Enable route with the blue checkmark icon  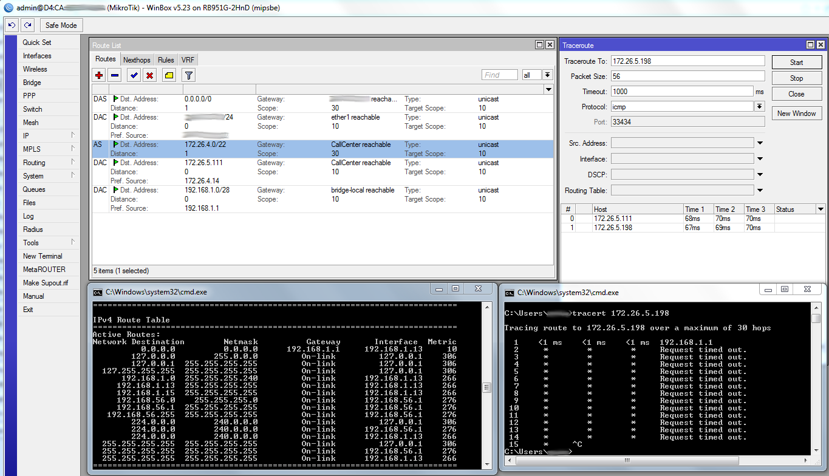[x=134, y=75]
